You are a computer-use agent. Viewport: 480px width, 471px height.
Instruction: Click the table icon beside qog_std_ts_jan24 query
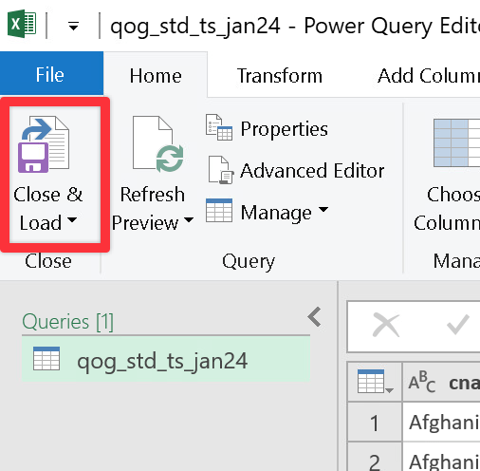click(46, 358)
